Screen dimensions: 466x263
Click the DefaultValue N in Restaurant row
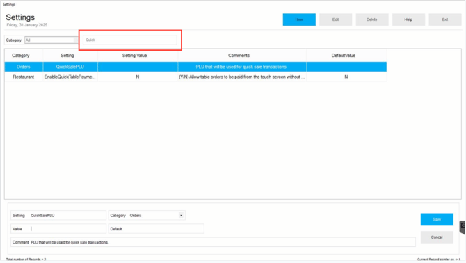(x=346, y=77)
